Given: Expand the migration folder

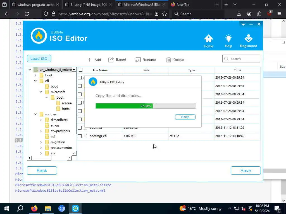Looking at the screenshot, I should tap(41, 142).
